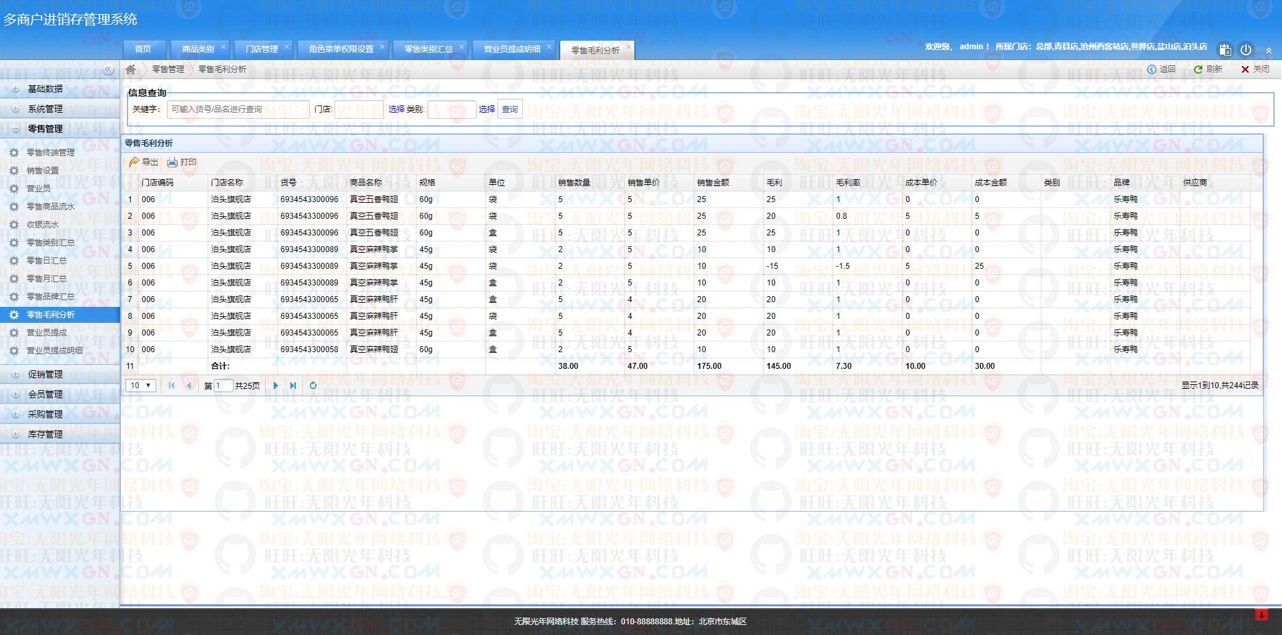Sort by the 销售金额 column header
Image resolution: width=1282 pixels, height=635 pixels.
[x=728, y=183]
